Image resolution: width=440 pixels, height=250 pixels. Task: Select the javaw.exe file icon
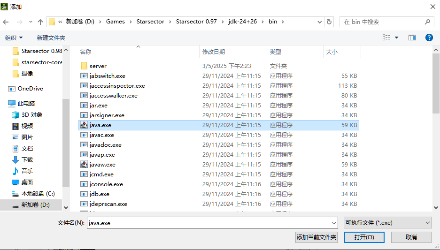(x=84, y=165)
